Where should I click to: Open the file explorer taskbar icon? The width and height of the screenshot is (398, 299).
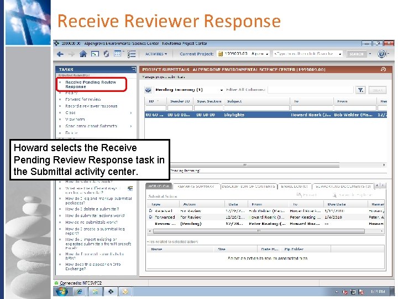(96, 292)
